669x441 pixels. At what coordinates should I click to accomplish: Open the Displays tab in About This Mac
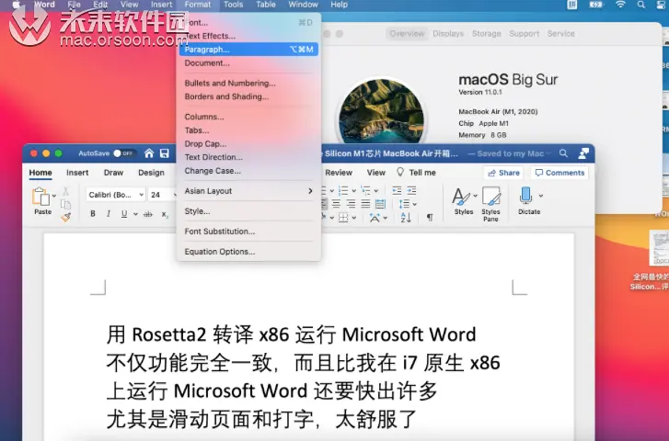448,34
